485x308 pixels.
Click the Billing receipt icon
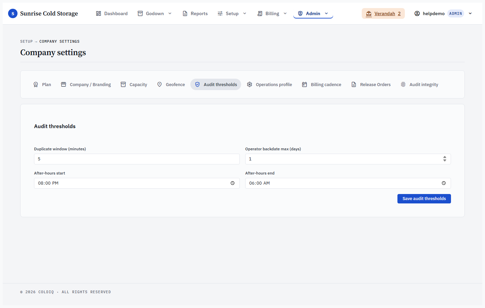click(260, 13)
